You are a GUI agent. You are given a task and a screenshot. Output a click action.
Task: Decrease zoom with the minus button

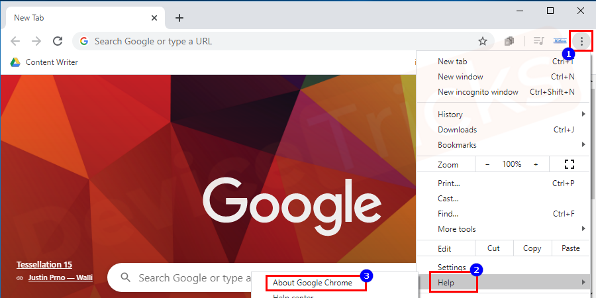(x=487, y=164)
